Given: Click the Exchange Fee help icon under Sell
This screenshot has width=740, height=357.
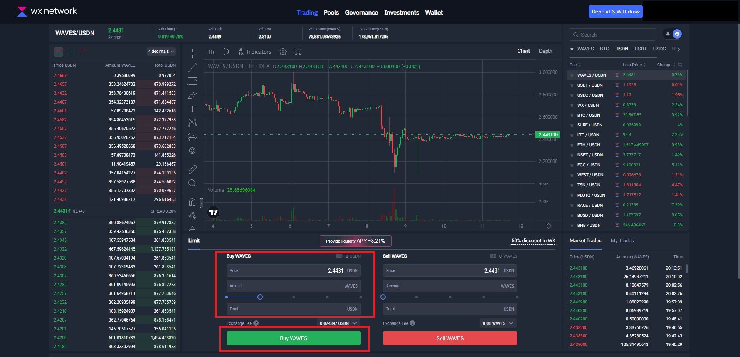Looking at the screenshot, I should pos(412,323).
